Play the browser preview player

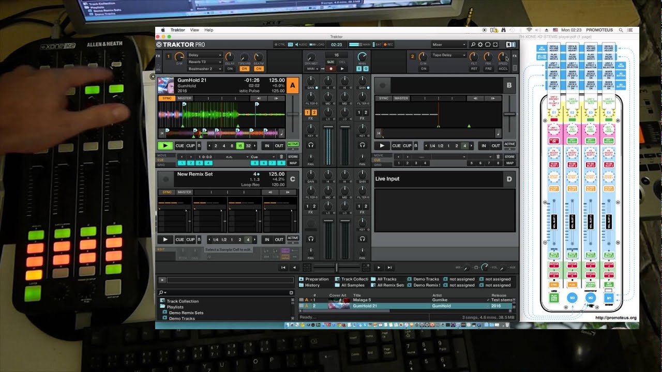162,280
